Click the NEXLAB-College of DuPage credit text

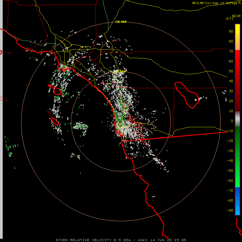[215, 3]
